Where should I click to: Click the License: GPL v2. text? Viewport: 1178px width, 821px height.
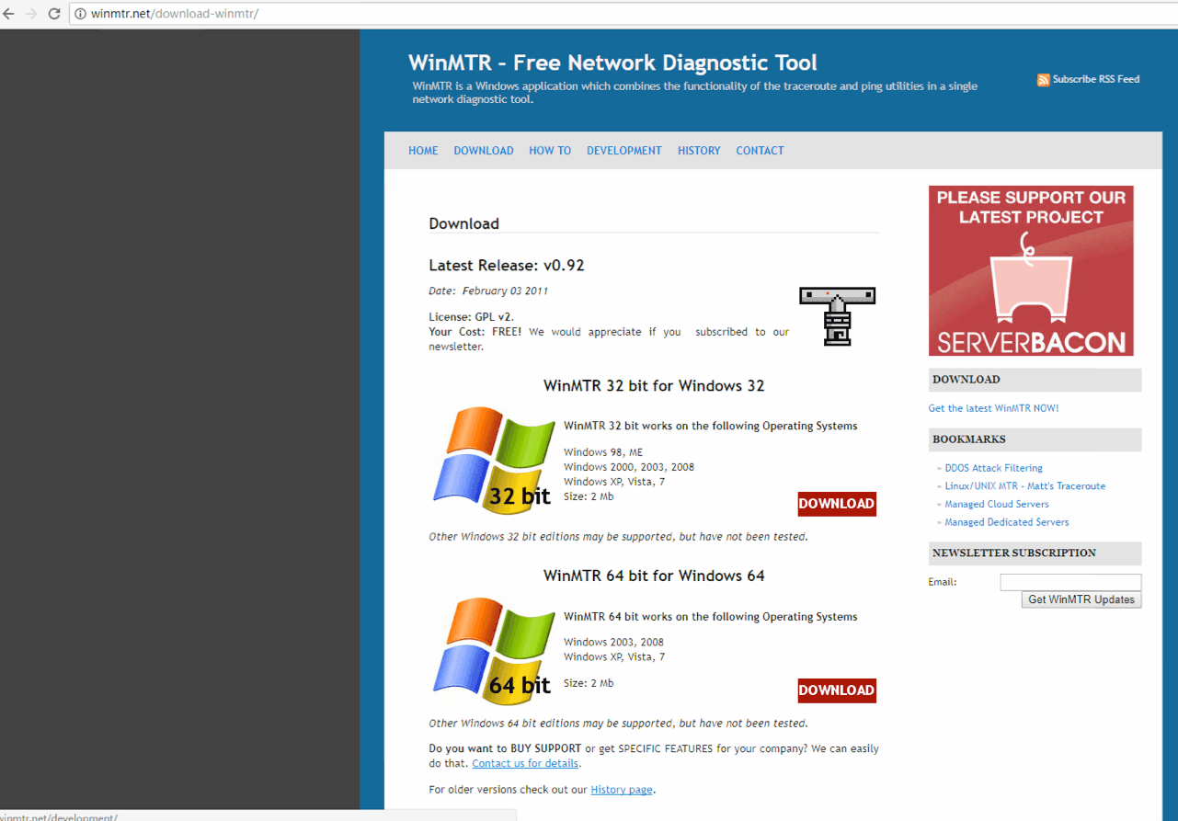click(471, 317)
